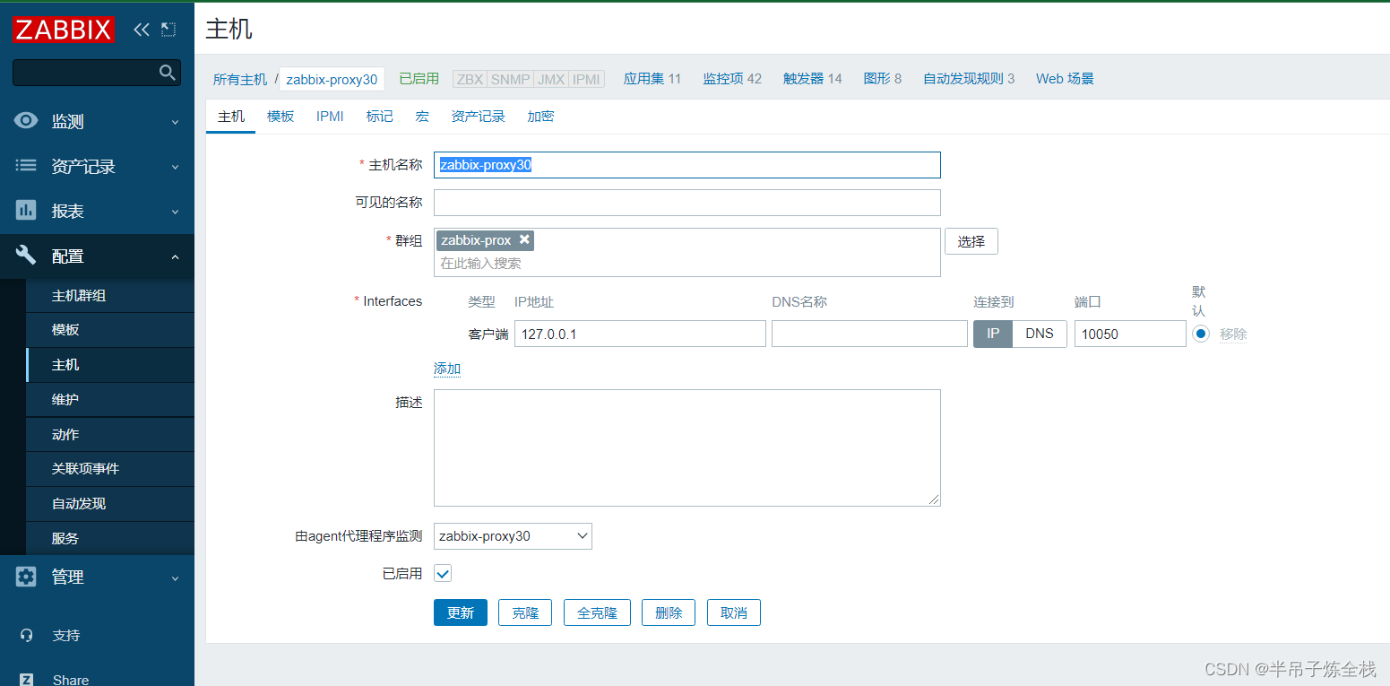Image resolution: width=1390 pixels, height=686 pixels.
Task: Open 主机群组 in the sidebar
Action: [110, 295]
